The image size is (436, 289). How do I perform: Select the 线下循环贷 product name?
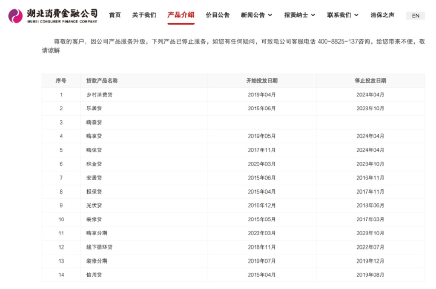pyautogui.click(x=99, y=247)
